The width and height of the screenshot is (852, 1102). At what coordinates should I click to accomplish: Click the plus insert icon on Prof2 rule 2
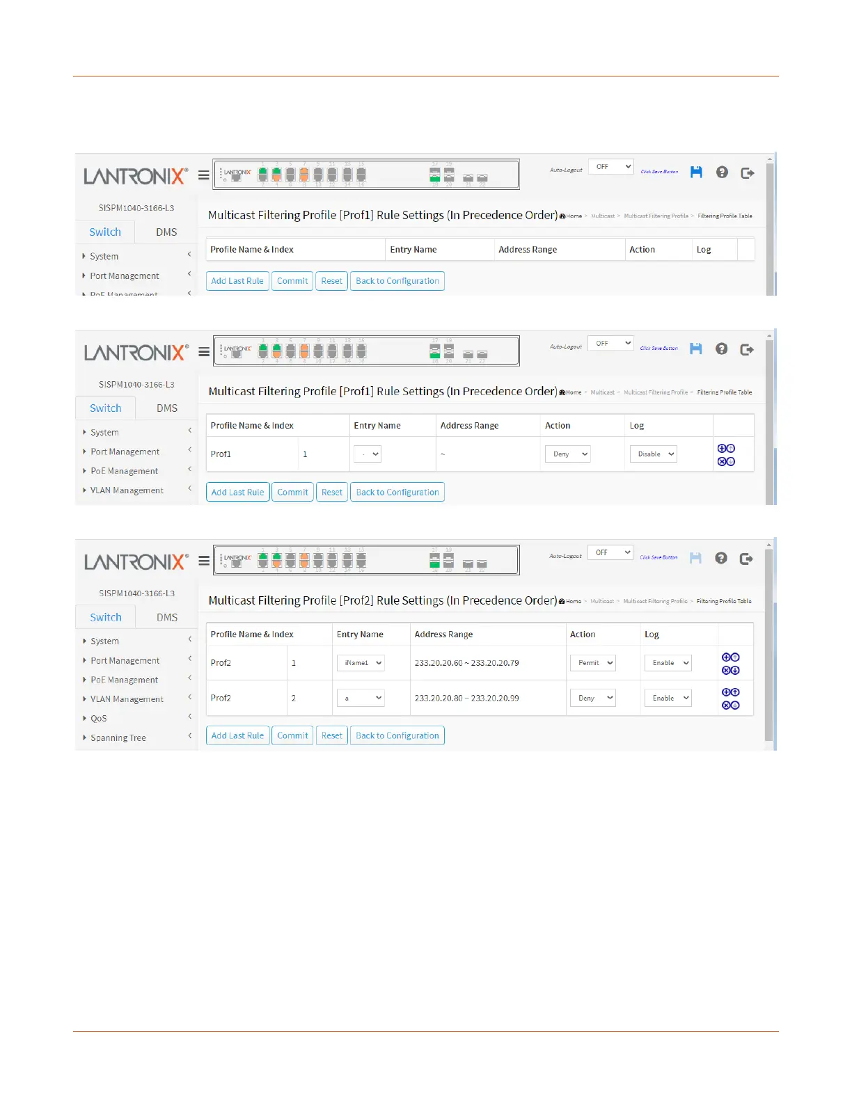pyautogui.click(x=726, y=692)
